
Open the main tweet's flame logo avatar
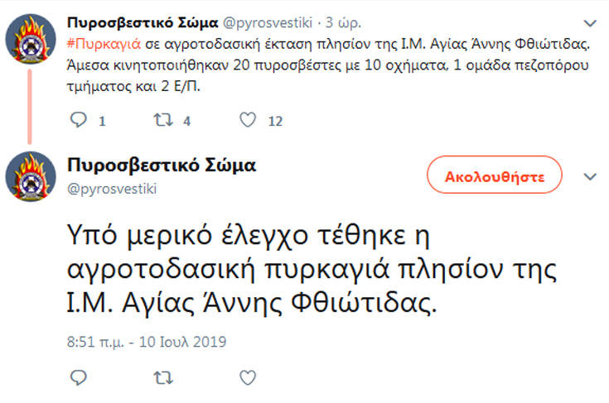coord(31,176)
